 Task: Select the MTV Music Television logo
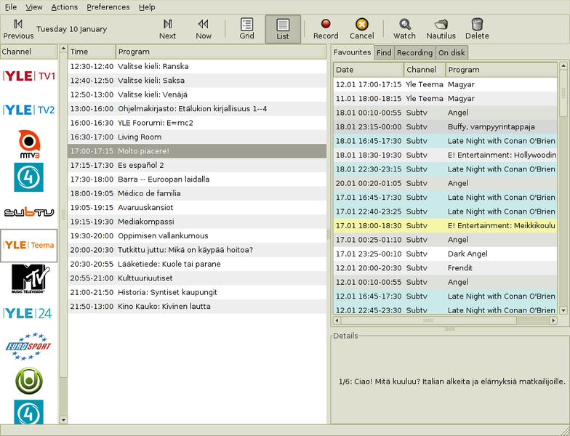pos(30,279)
